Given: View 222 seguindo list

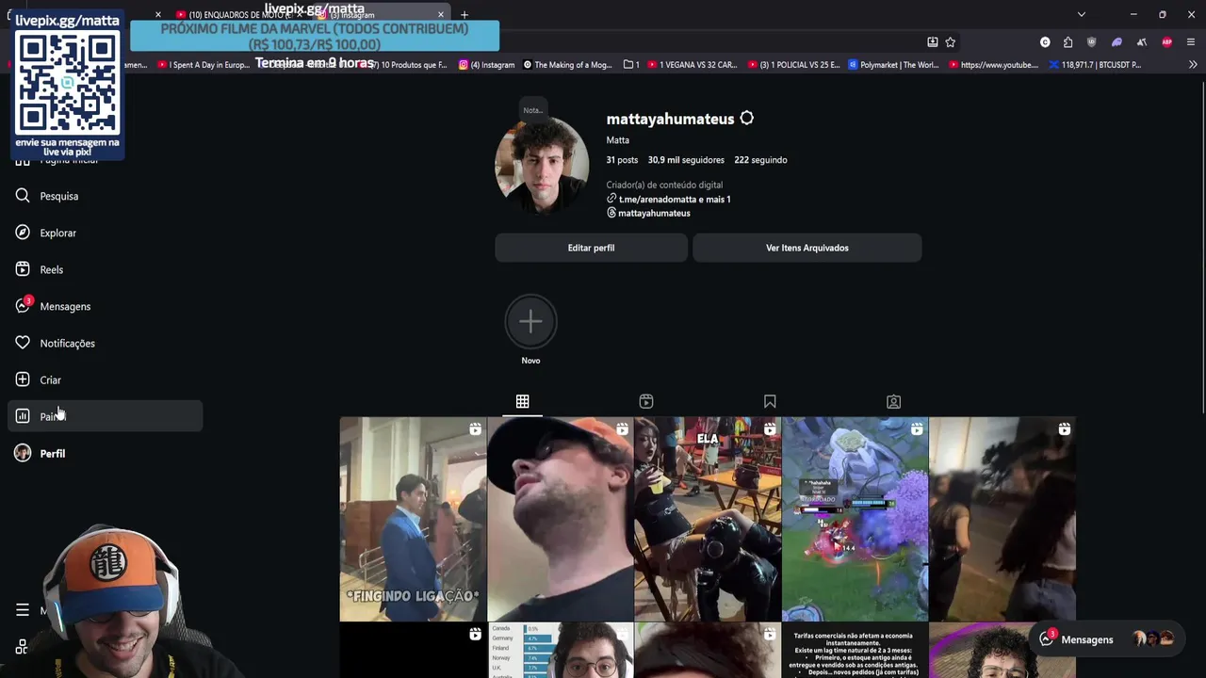Looking at the screenshot, I should 760,160.
